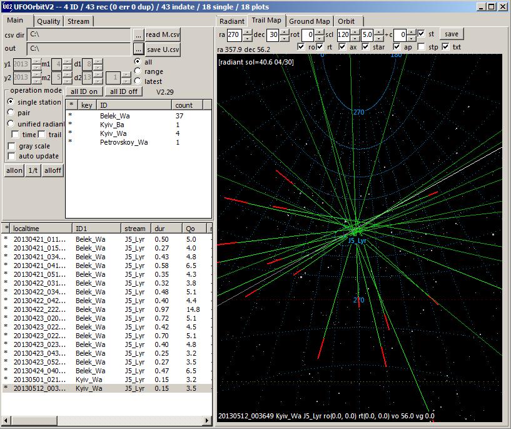This screenshot has width=511, height=429.
Task: Decrease the dec value with its down arrow
Action: pyautogui.click(x=284, y=37)
